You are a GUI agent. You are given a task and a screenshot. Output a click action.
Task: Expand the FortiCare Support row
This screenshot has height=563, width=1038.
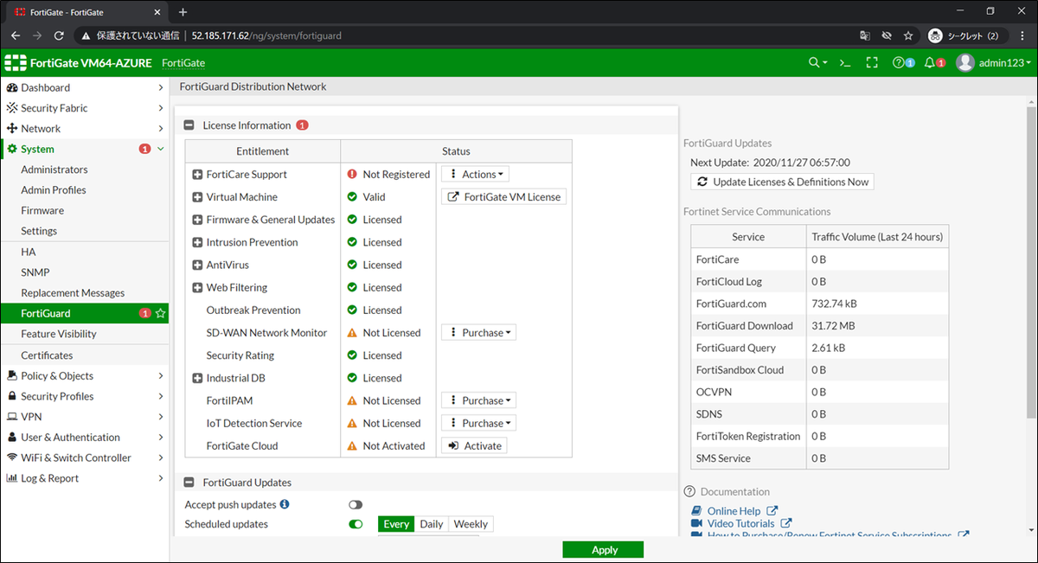point(197,175)
